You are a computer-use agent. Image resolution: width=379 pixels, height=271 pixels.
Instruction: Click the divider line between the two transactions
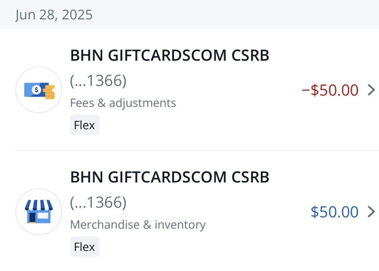pyautogui.click(x=196, y=150)
